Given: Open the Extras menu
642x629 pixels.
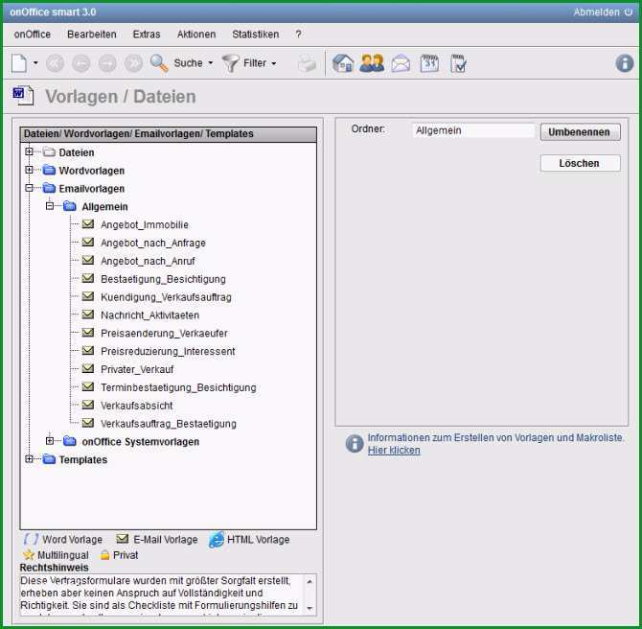Looking at the screenshot, I should pyautogui.click(x=147, y=35).
